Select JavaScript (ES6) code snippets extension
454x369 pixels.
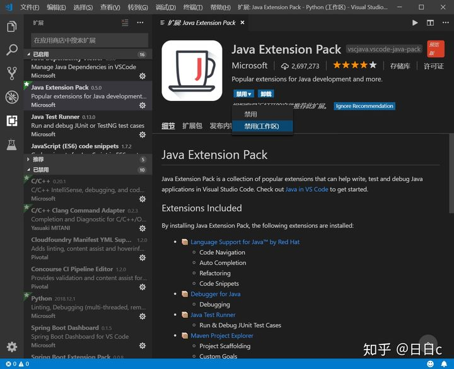88,147
